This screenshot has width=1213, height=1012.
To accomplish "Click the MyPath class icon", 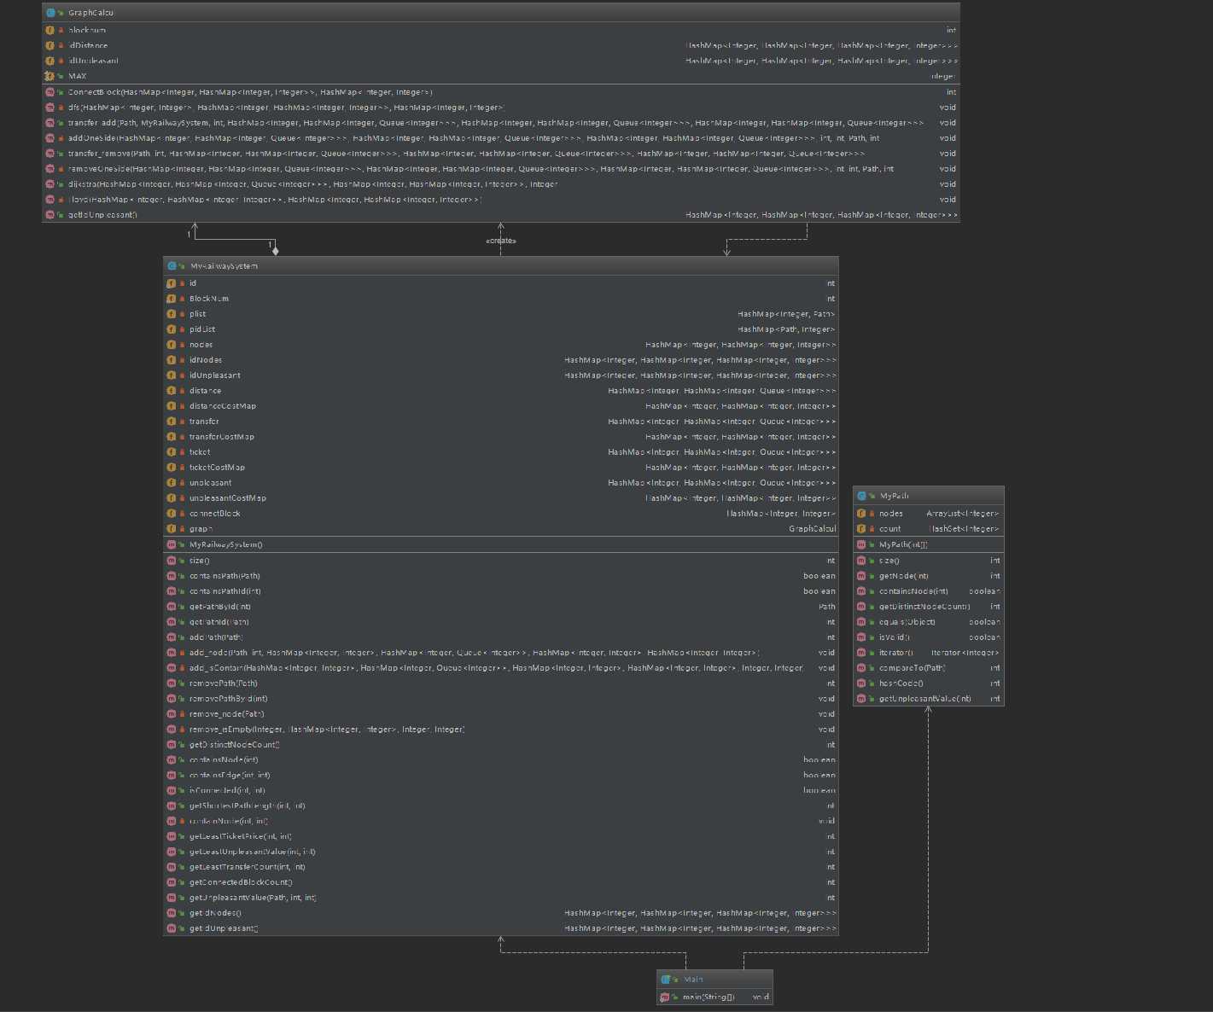I will [862, 496].
